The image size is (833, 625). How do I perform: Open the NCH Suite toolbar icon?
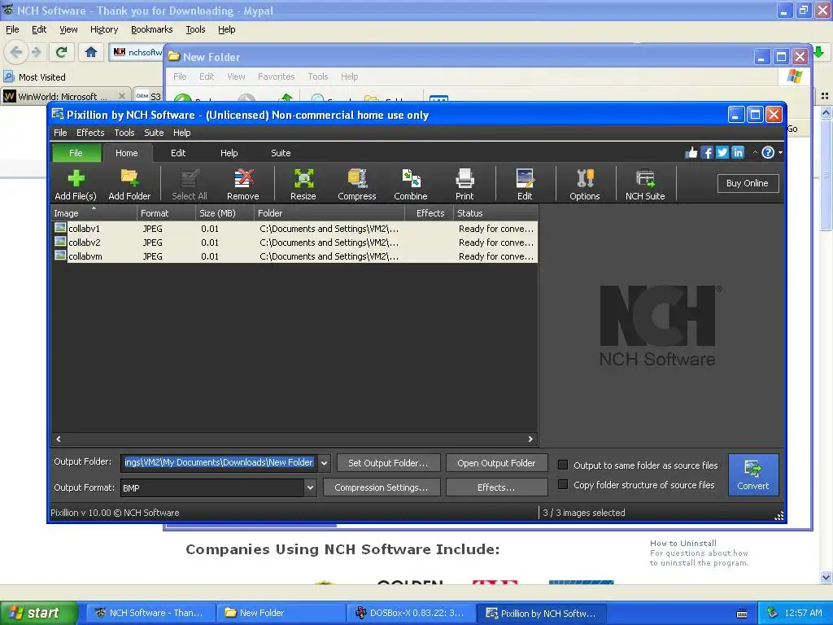[645, 184]
